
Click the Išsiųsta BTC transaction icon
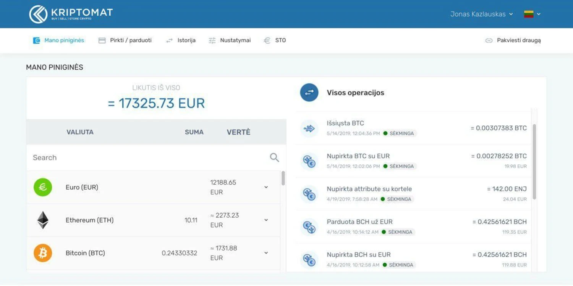point(309,129)
